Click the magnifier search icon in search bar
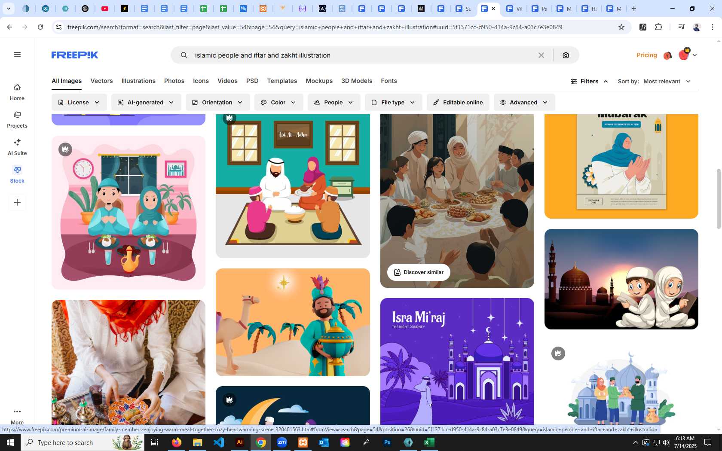Viewport: 722px width, 451px height. pos(184,55)
